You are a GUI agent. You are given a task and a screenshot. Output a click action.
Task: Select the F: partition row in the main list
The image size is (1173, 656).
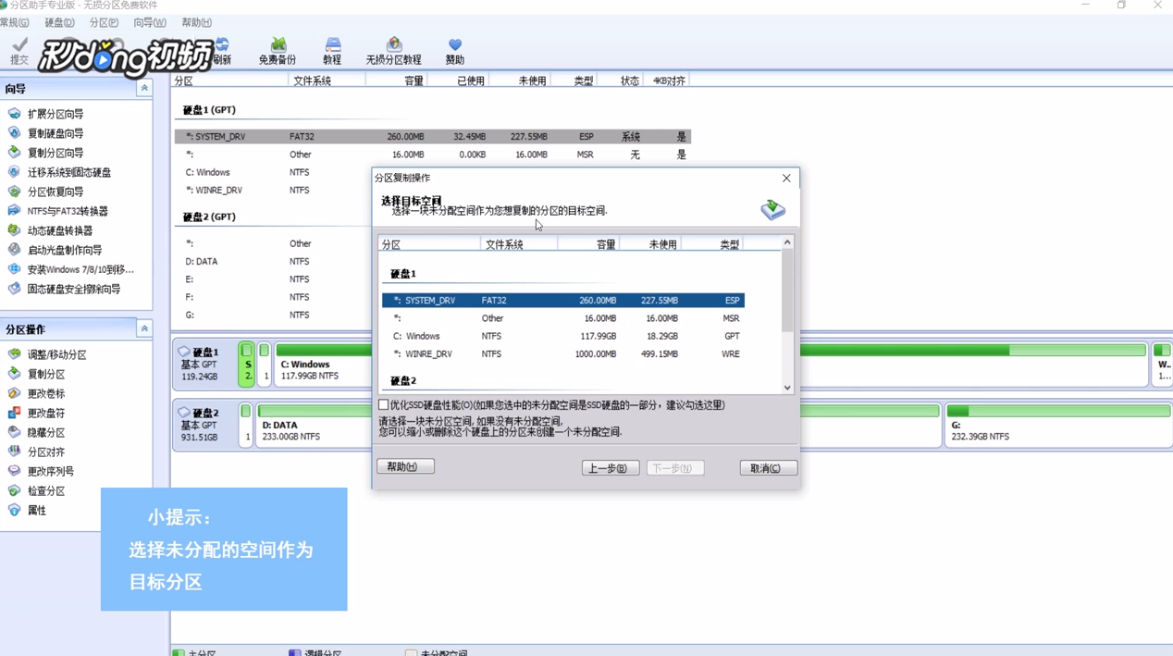click(273, 297)
